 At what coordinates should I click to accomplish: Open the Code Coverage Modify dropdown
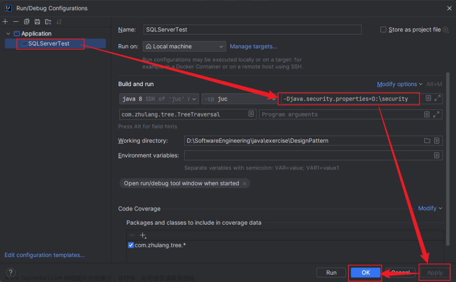(x=430, y=208)
